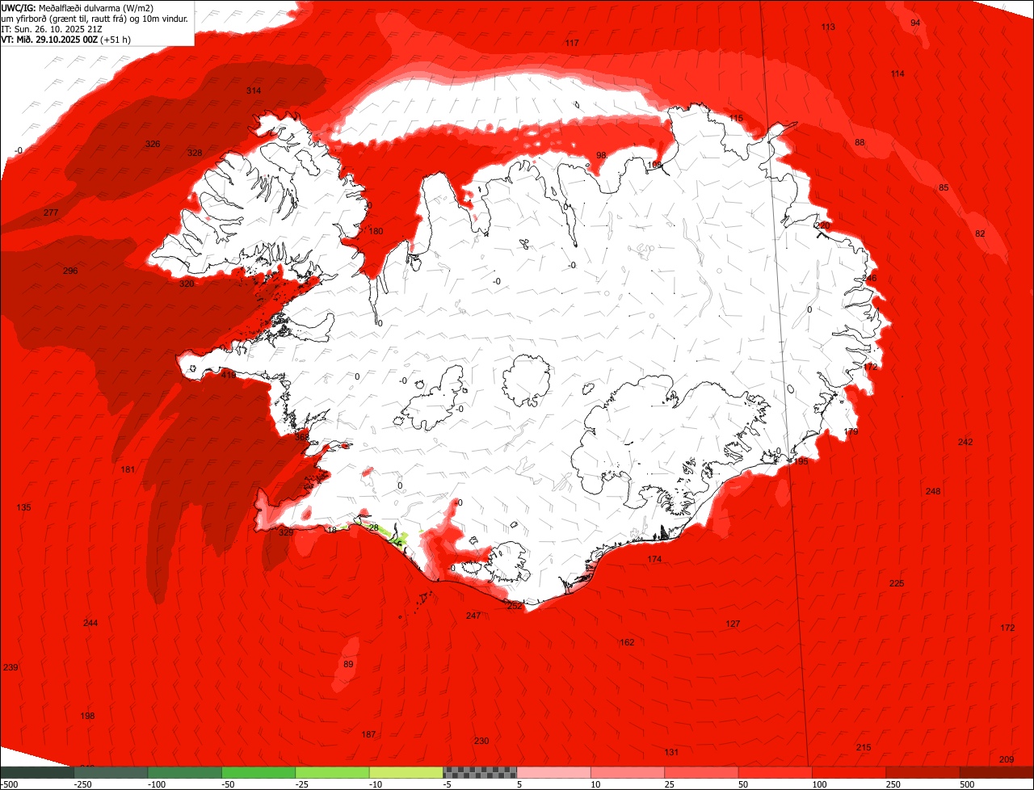This screenshot has width=1034, height=790.
Task: Select the strong red swatch between 100 and 250
Action: (849, 772)
